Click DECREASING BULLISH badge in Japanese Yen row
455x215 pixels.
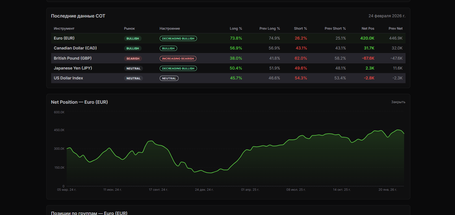pyautogui.click(x=178, y=68)
